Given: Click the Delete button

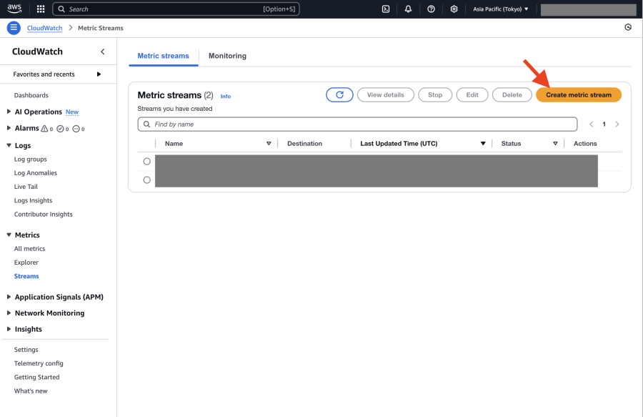Looking at the screenshot, I should 512,95.
